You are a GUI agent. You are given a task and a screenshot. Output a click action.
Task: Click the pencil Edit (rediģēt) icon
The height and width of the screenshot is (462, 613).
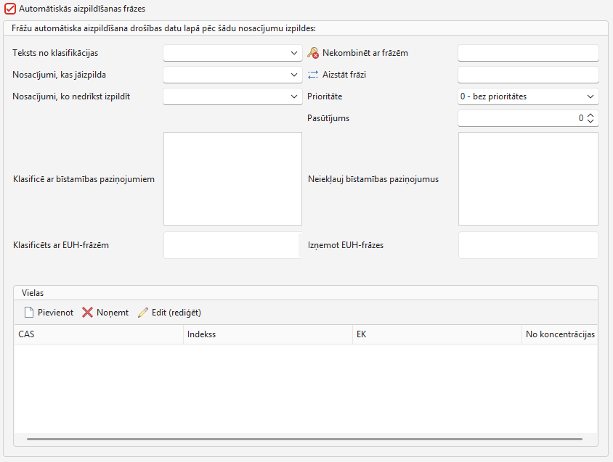(x=143, y=313)
